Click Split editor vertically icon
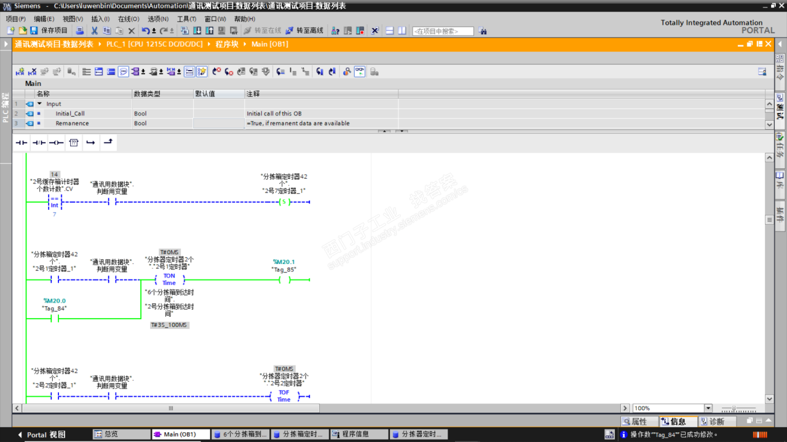787x442 pixels. [402, 31]
